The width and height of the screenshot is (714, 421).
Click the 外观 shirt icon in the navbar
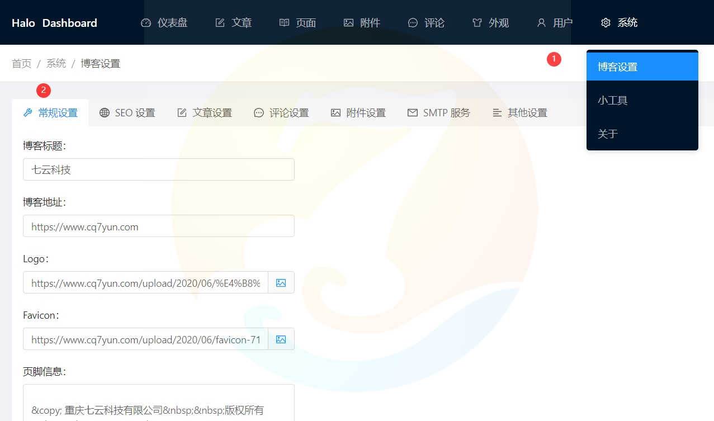(477, 23)
